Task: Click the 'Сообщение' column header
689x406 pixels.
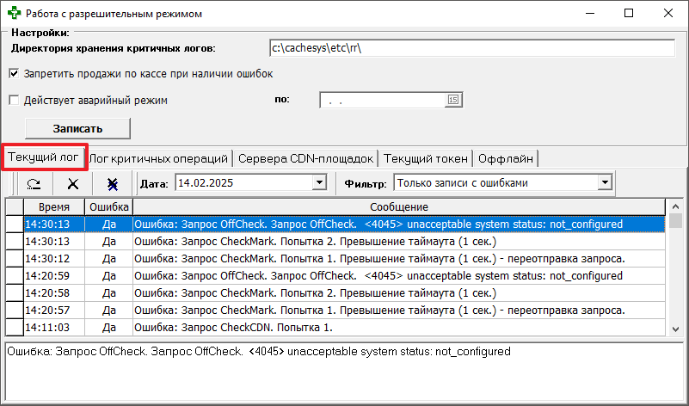Action: tap(398, 207)
